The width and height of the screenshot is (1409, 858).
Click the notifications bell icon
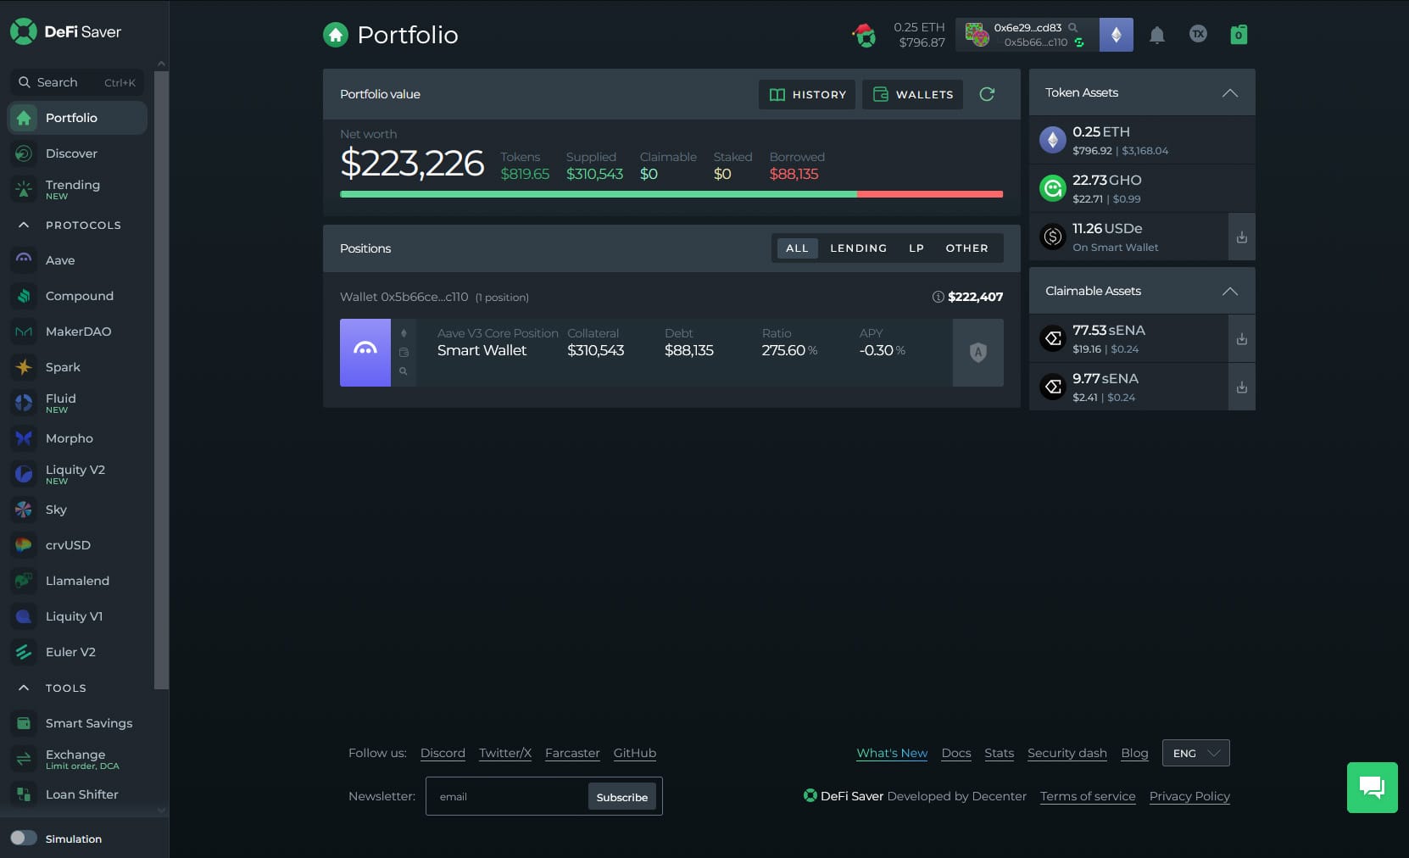tap(1156, 35)
